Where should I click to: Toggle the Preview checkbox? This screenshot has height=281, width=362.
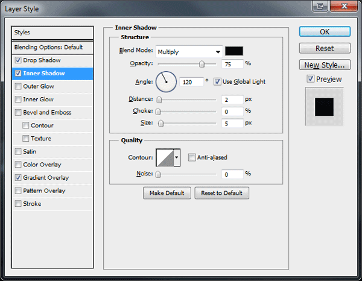(310, 78)
